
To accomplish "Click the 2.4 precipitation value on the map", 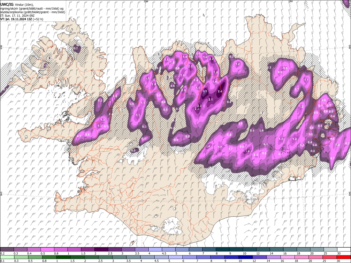I will coord(220,91).
